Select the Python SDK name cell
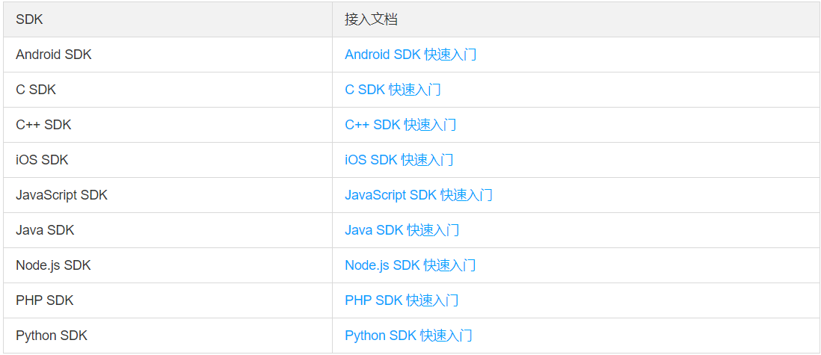The height and width of the screenshot is (355, 821). tap(52, 336)
